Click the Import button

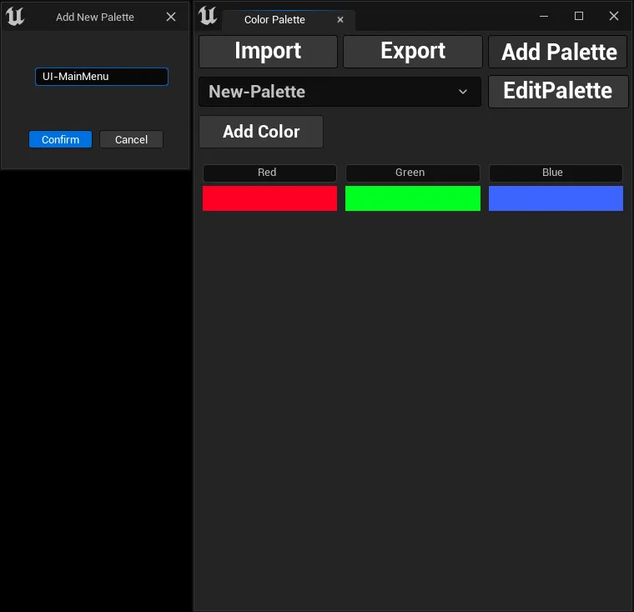[268, 52]
